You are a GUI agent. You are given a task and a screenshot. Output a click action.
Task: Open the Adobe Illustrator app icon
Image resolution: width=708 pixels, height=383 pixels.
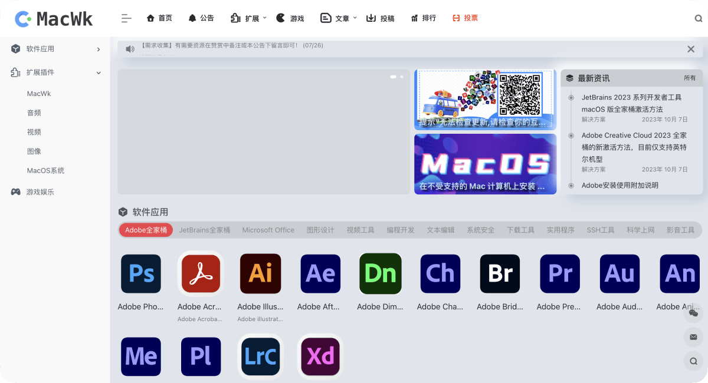click(x=261, y=274)
